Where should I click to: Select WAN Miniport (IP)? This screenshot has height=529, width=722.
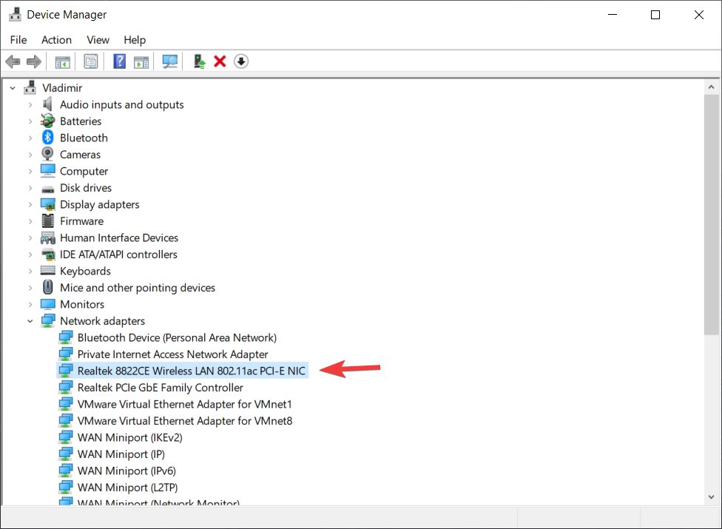(x=121, y=454)
